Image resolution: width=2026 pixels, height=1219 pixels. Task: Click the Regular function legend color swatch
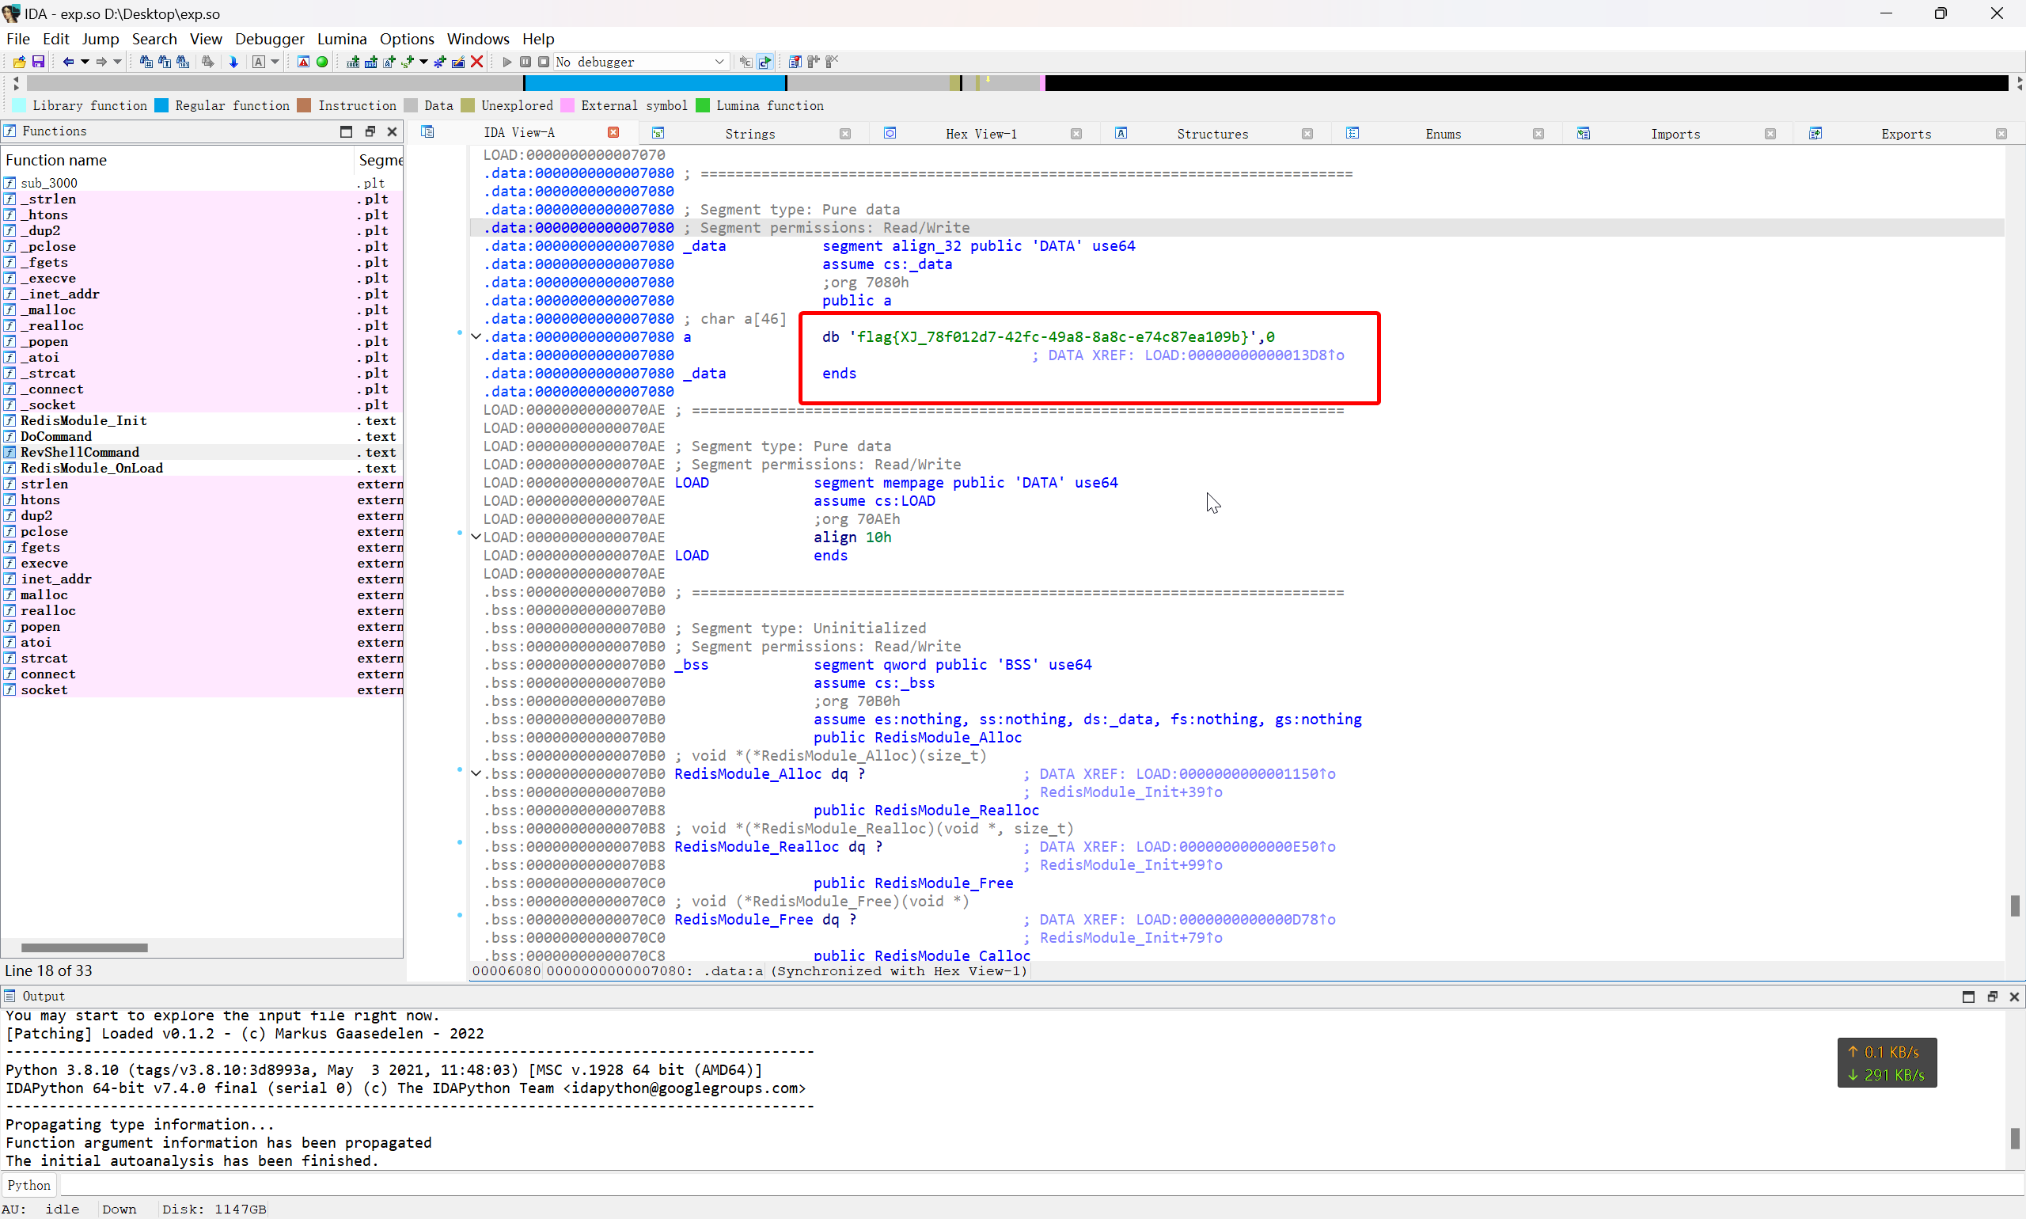pyautogui.click(x=161, y=105)
